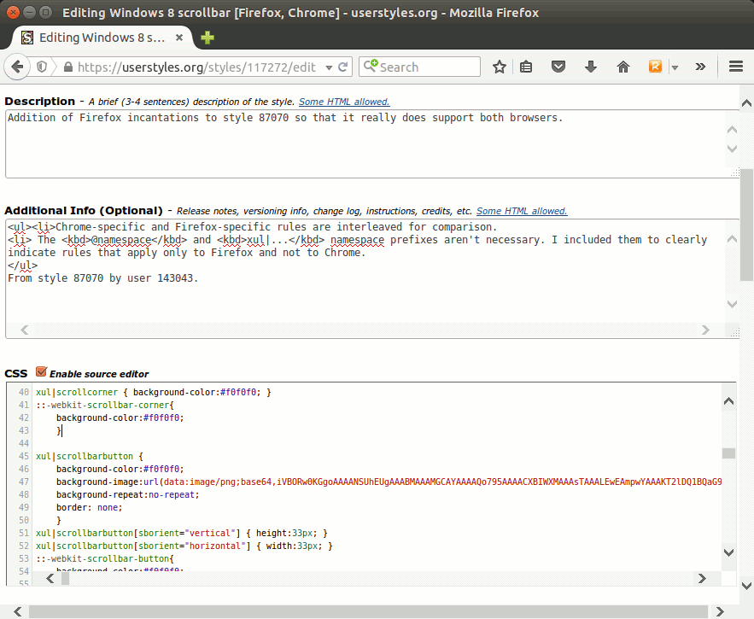
Task: Click the ::-webkit-scrollbar-corner selector line
Action: tap(105, 405)
